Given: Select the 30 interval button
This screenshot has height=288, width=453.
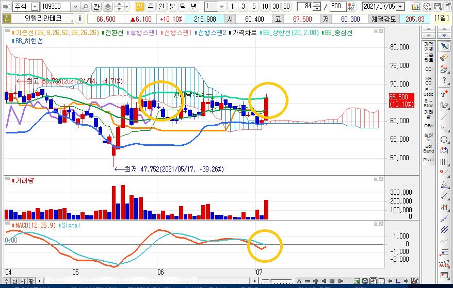Looking at the screenshot, I should pyautogui.click(x=276, y=6).
